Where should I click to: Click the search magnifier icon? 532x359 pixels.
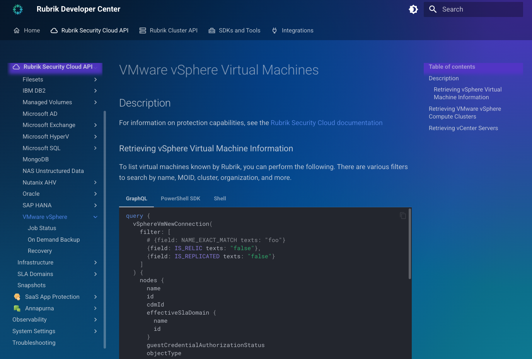[x=433, y=9]
